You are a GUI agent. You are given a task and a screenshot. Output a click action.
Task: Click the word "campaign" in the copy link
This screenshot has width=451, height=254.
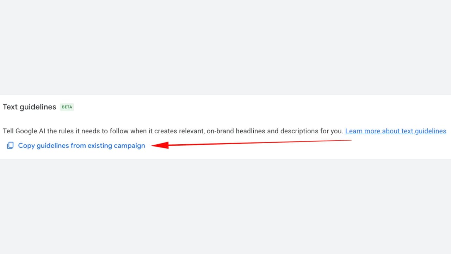point(129,145)
